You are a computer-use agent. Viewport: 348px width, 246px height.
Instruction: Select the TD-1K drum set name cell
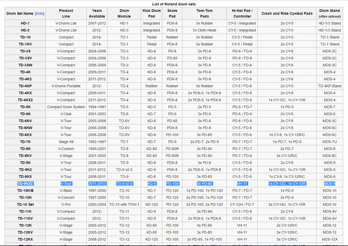tap(25, 37)
